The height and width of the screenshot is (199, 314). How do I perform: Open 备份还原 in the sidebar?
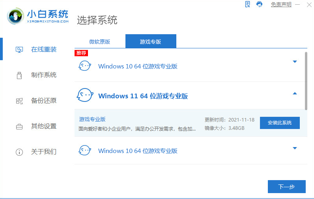pos(44,101)
